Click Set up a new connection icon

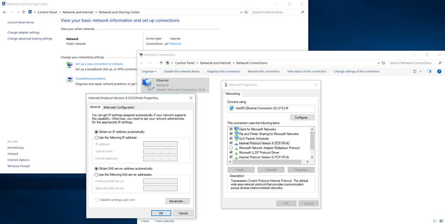(x=70, y=65)
